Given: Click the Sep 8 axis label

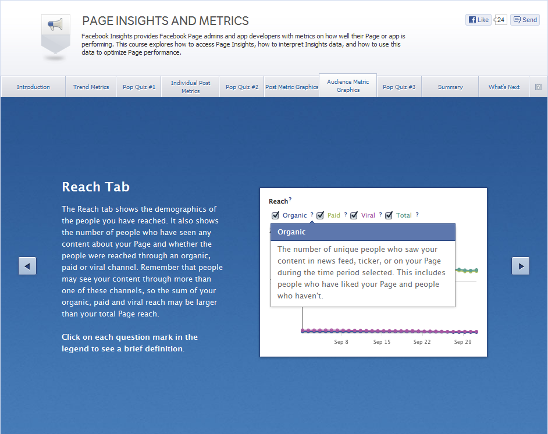Looking at the screenshot, I should 341,341.
